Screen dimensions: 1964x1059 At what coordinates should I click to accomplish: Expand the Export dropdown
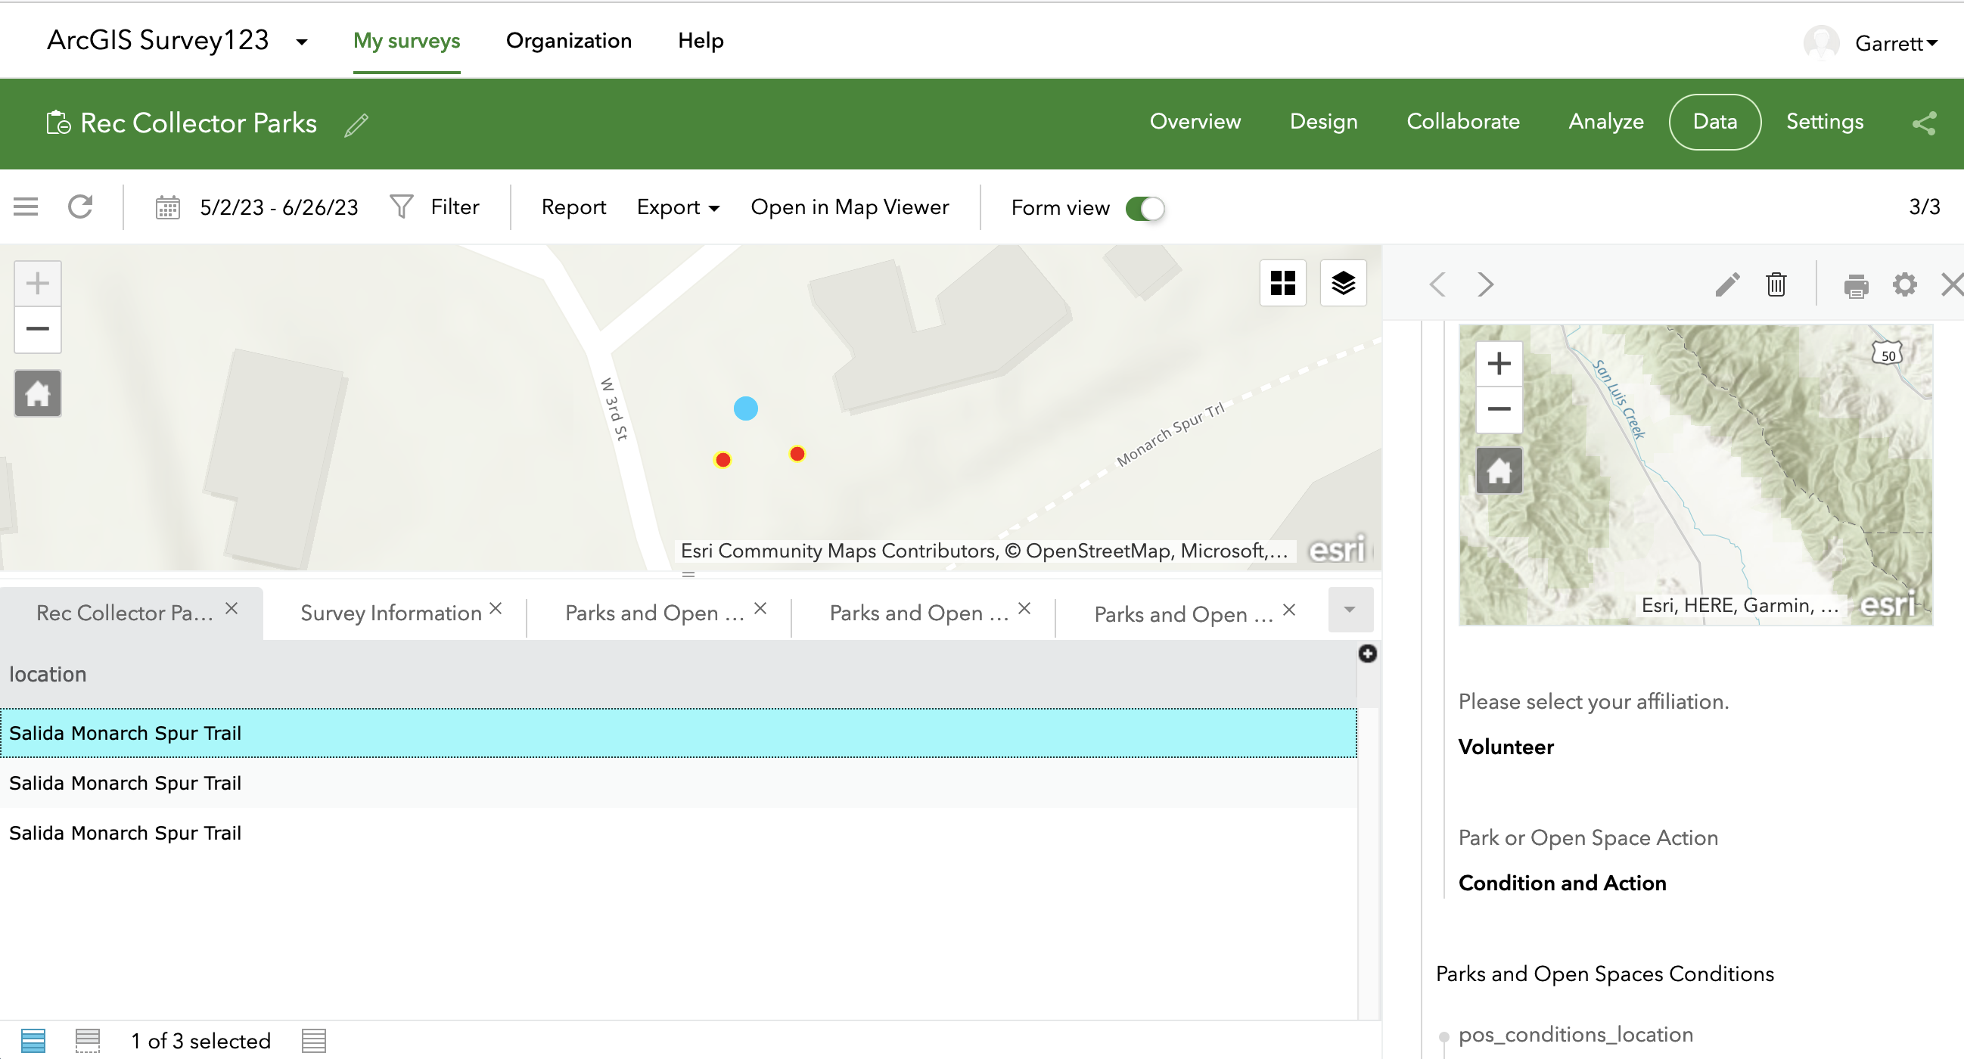(x=677, y=207)
